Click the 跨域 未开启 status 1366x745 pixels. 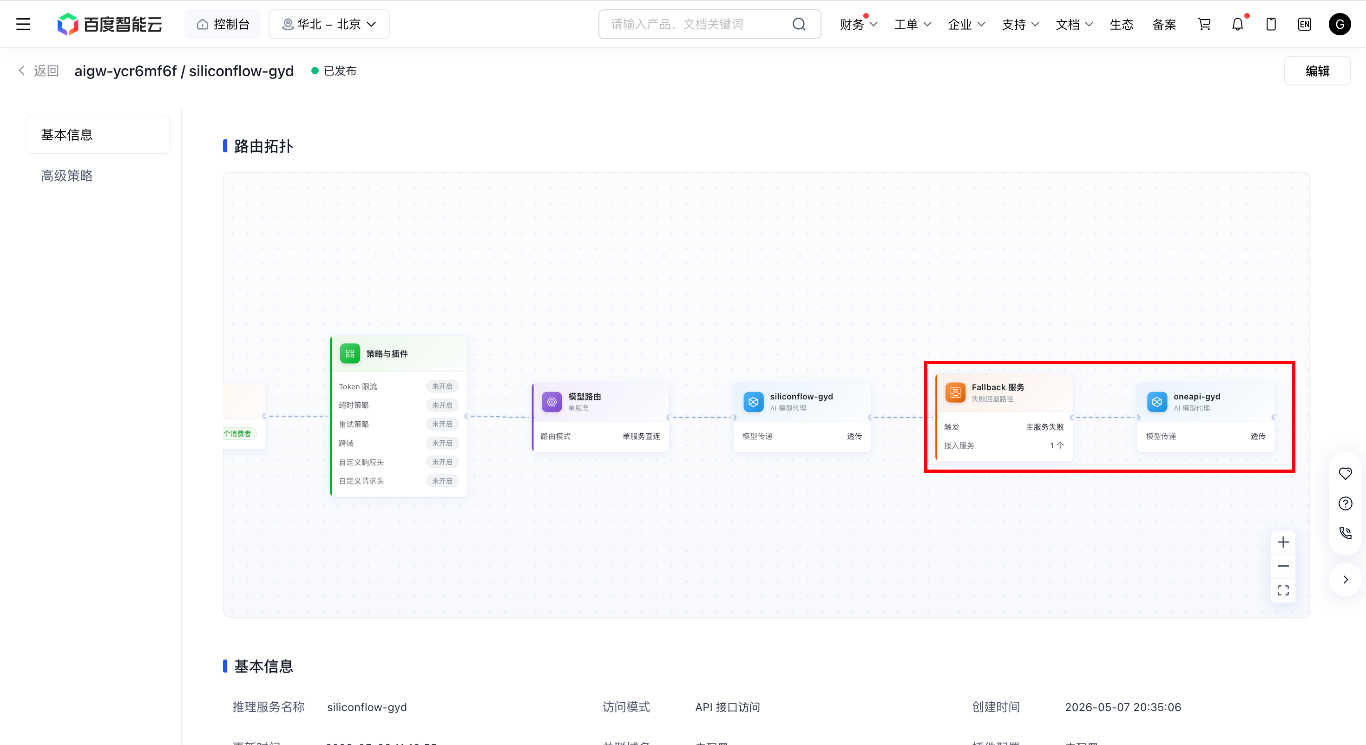click(442, 443)
